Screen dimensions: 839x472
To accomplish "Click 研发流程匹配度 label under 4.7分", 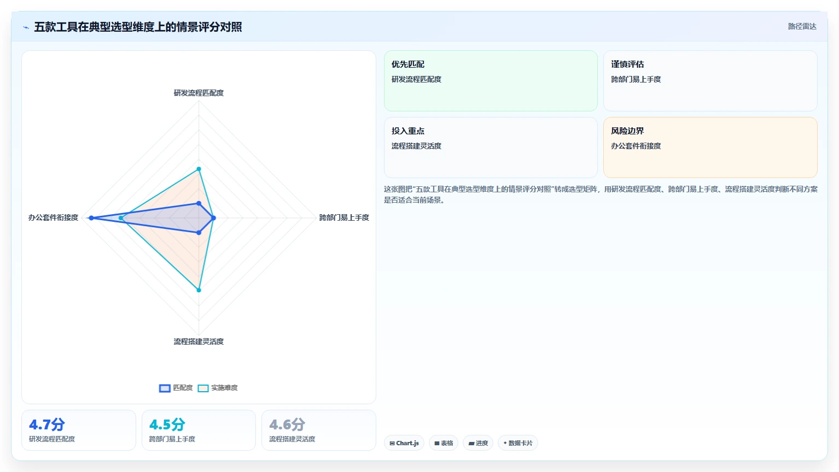I will pos(52,439).
